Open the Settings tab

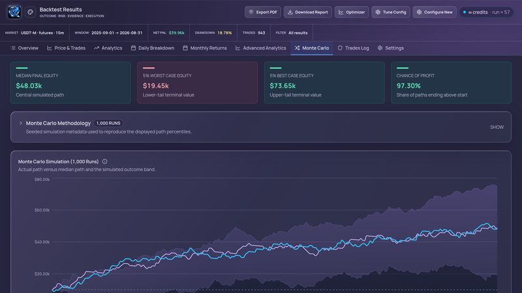click(390, 48)
